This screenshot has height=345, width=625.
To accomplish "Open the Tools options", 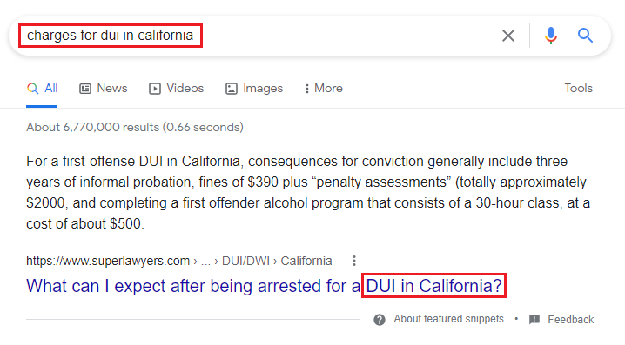I will (x=578, y=88).
